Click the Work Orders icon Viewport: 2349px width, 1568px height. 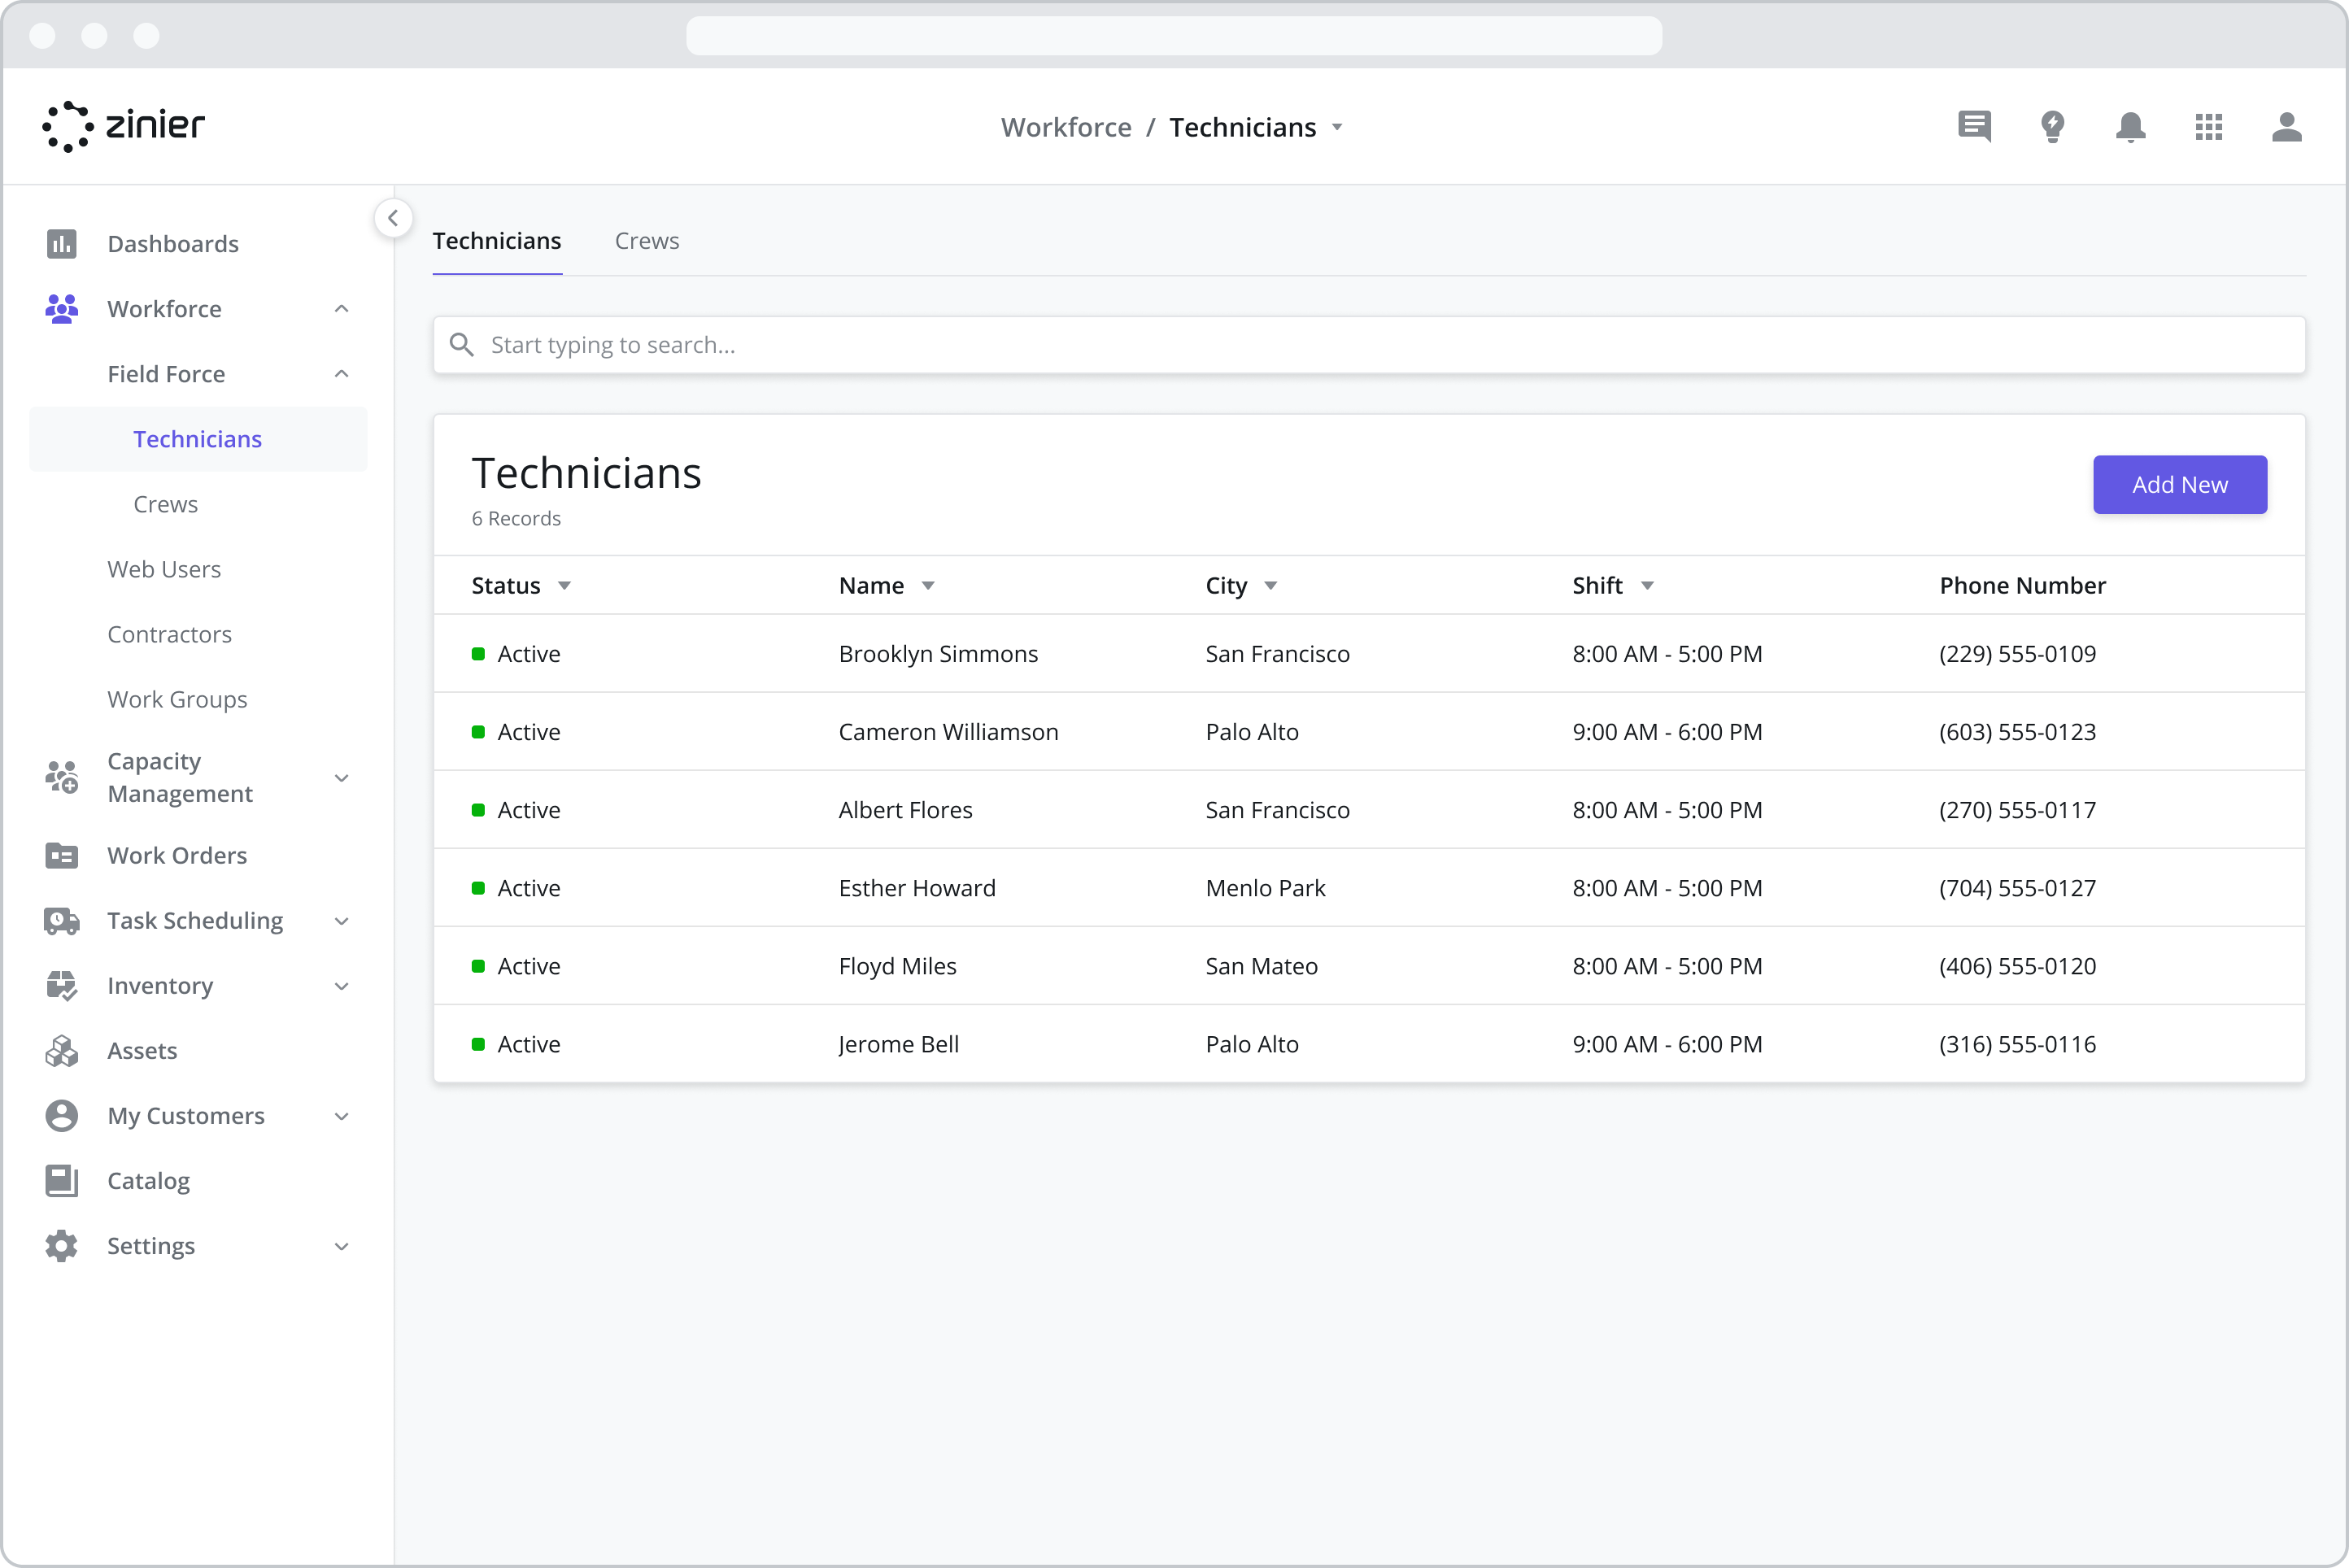(61, 855)
